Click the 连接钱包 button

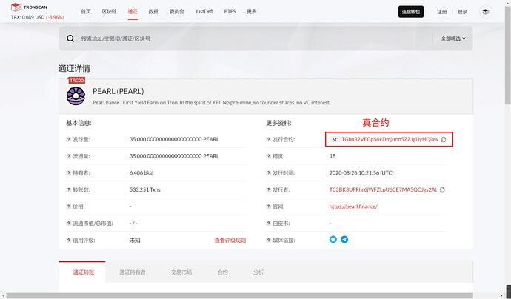pyautogui.click(x=411, y=12)
